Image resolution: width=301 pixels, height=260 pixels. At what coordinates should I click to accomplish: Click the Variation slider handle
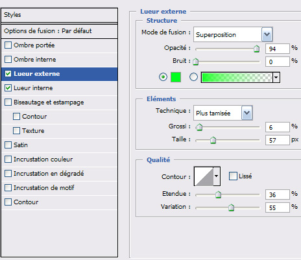pos(231,207)
